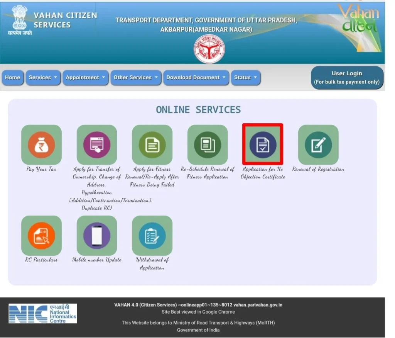
Task: Select Renewal of Registration service
Action: [318, 145]
